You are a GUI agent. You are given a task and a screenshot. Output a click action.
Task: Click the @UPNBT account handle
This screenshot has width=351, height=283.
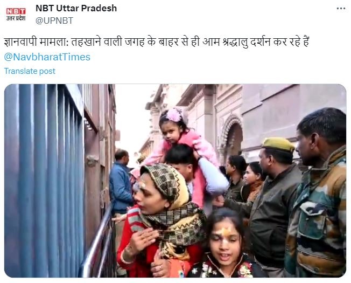point(54,20)
